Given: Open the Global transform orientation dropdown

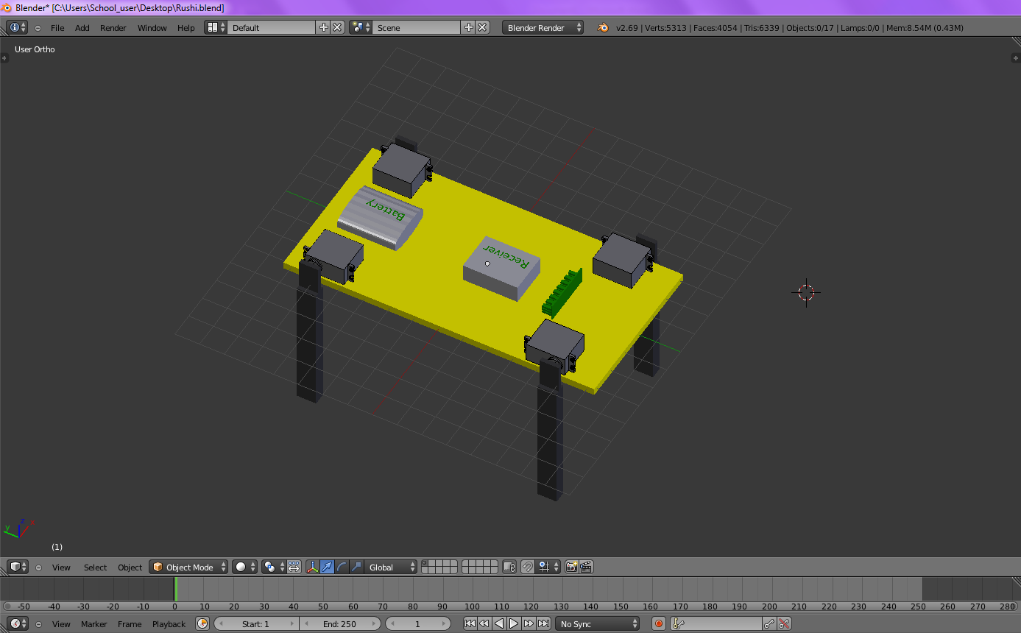Looking at the screenshot, I should pos(391,567).
